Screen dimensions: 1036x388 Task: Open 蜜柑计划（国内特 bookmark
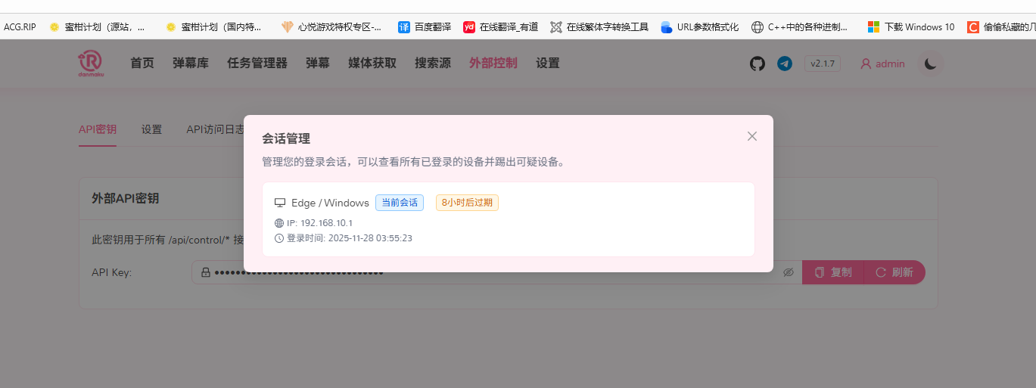click(x=213, y=26)
